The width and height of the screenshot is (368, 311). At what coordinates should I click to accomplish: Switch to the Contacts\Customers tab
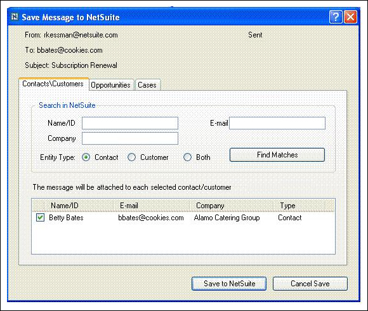(x=53, y=84)
